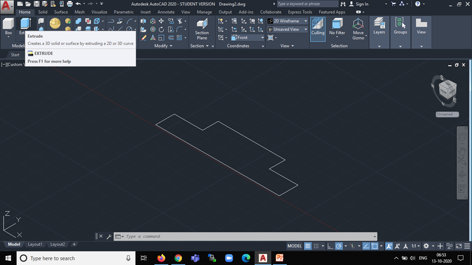Open Chrome from the Windows taskbar
This screenshot has height=265, width=472.
coord(178,258)
